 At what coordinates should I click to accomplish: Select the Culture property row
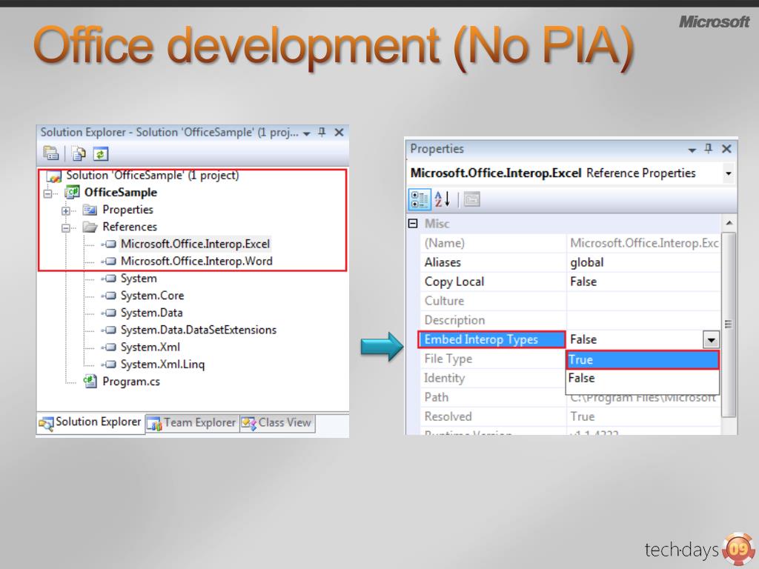point(570,301)
